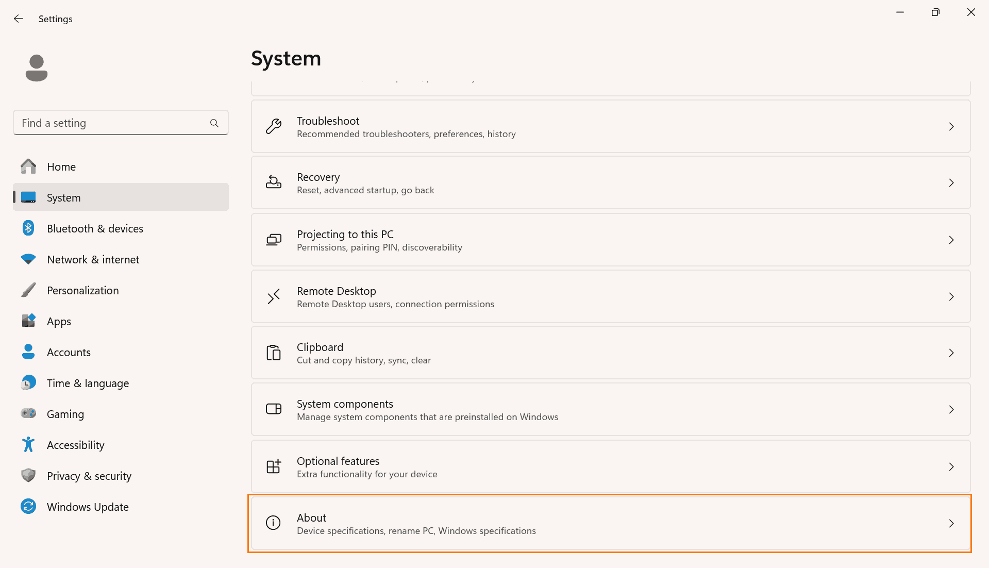Image resolution: width=989 pixels, height=568 pixels.
Task: Click the Clipboard icon
Action: [274, 353]
